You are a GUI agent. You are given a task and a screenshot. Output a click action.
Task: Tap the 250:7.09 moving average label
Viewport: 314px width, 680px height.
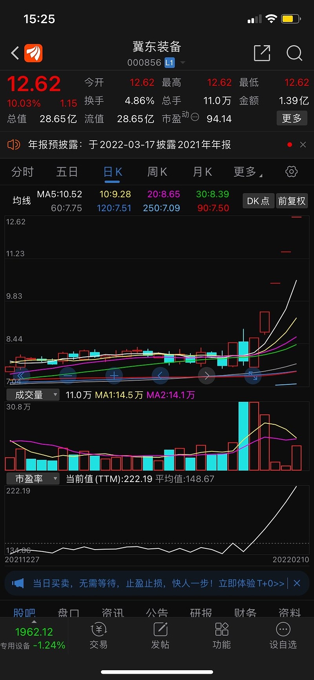click(x=161, y=208)
